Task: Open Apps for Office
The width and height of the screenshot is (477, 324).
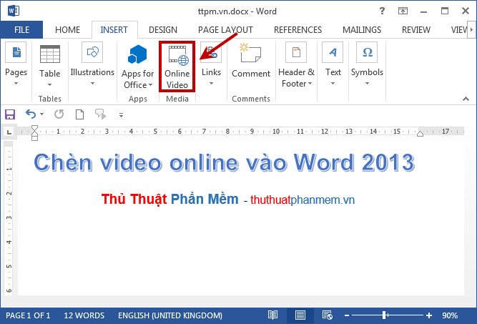Action: 137,67
